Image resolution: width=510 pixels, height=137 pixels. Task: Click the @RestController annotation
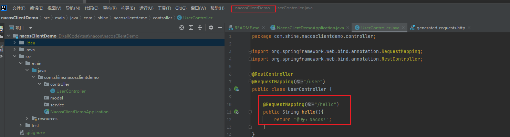273,74
